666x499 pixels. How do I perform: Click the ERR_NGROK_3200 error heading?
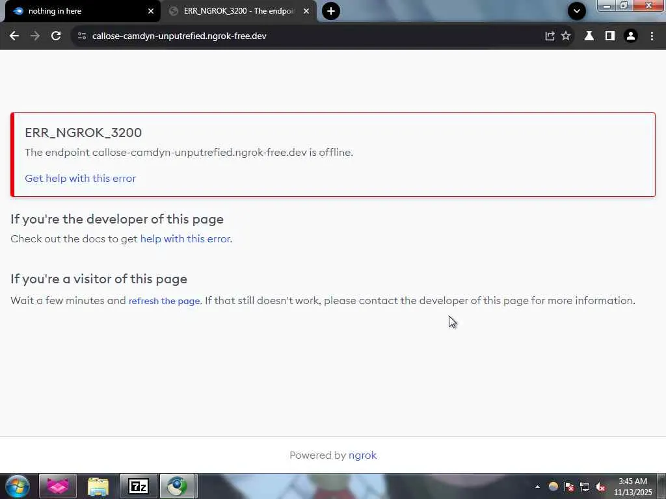tap(83, 133)
